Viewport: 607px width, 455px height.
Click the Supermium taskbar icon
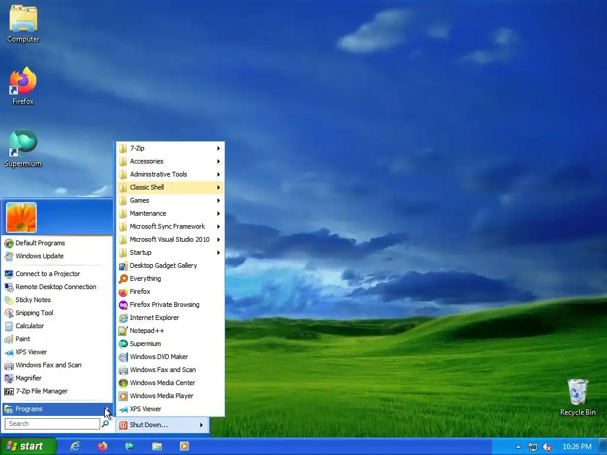click(130, 446)
